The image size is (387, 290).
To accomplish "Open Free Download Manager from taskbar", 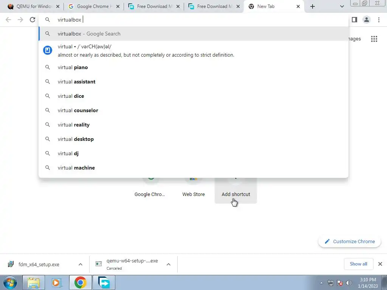I will [104, 282].
